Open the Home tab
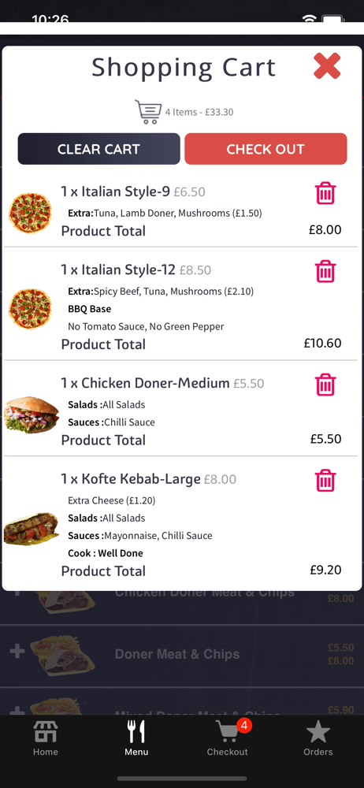 point(45,738)
